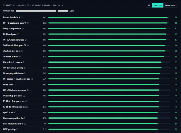This screenshot has height=133, width=181.
Task: Click info icon for OP passes + touches in box
Action: pyautogui.click(x=32, y=79)
